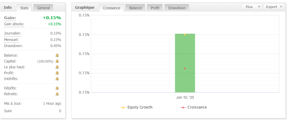The height and width of the screenshot is (121, 290).
Task: Open the Balance chart tab
Action: pyautogui.click(x=135, y=8)
